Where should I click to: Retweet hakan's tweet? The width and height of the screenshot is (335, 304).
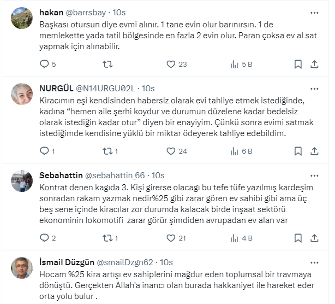click(107, 64)
